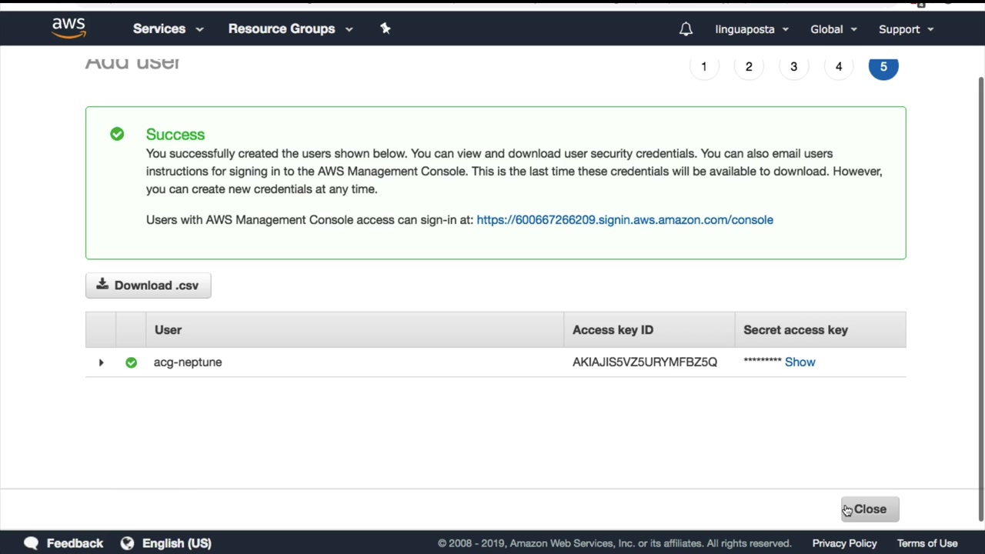
Task: Click the globe language icon
Action: click(x=127, y=543)
